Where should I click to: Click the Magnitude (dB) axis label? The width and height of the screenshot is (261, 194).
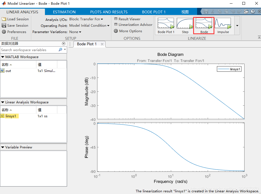coord(87,92)
